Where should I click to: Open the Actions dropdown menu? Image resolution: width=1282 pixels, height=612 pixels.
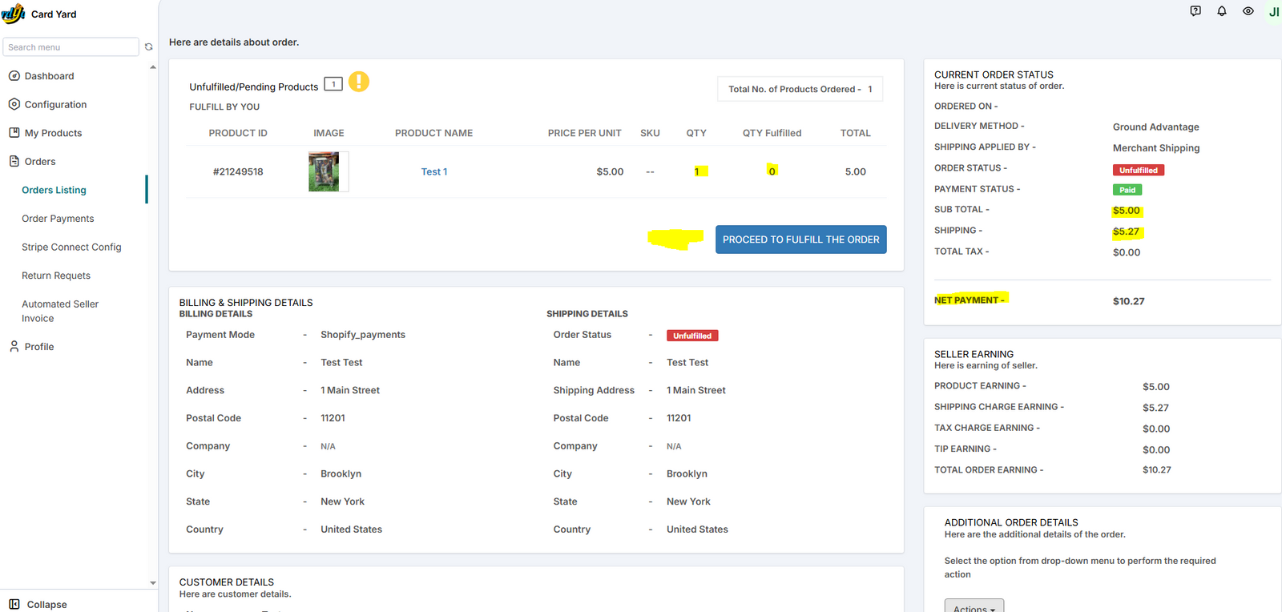(x=974, y=607)
